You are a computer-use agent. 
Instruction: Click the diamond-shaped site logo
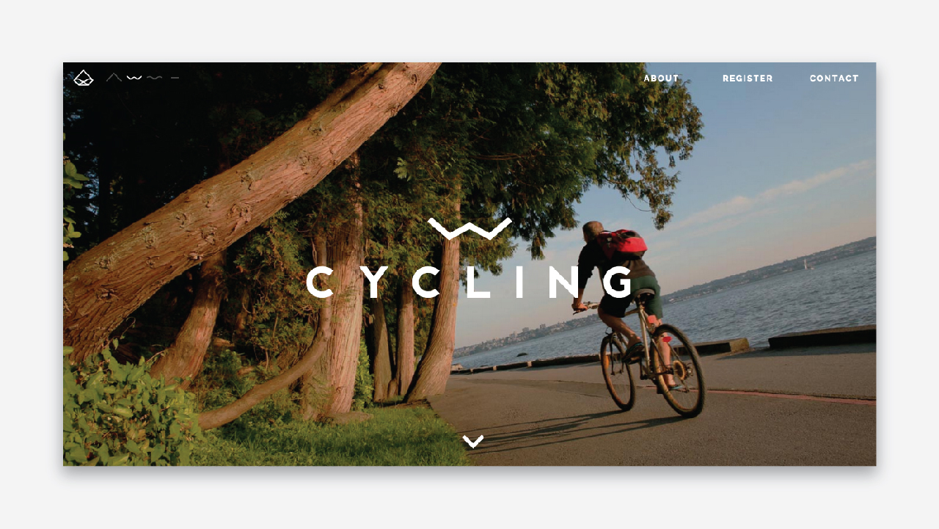point(84,78)
